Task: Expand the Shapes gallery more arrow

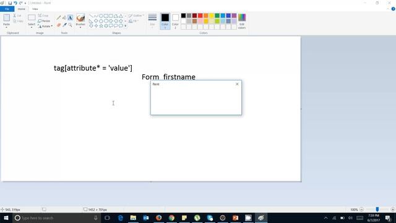Action: (125, 26)
